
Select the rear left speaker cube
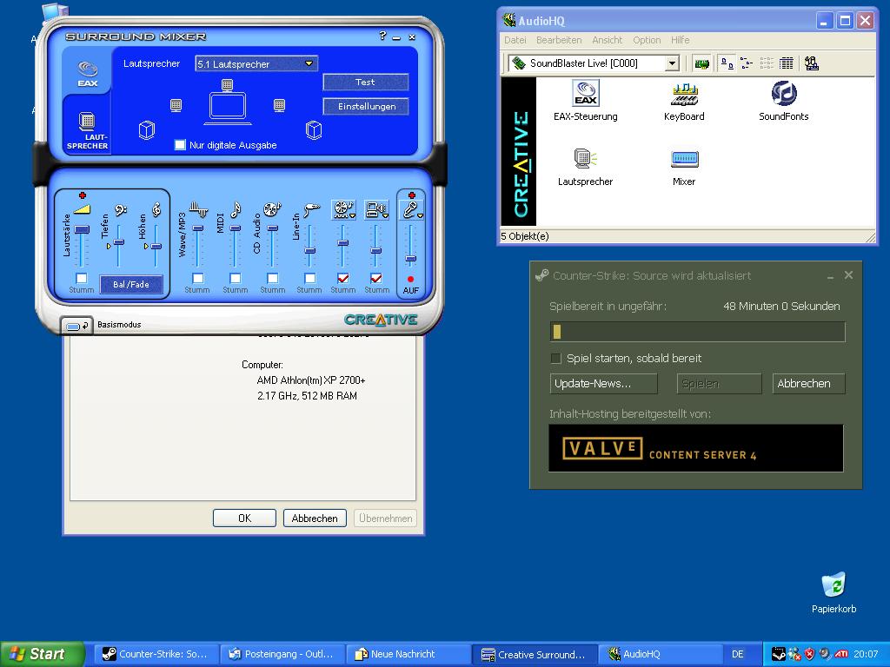[x=146, y=130]
